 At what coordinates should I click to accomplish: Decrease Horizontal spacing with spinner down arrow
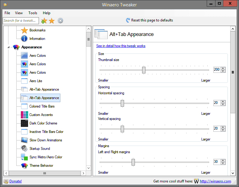[223, 104]
